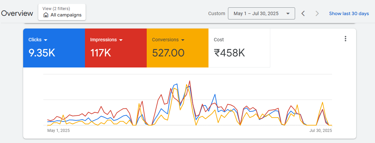
Task: Click the Jul 30, 2025 axis label
Action: 321,131
